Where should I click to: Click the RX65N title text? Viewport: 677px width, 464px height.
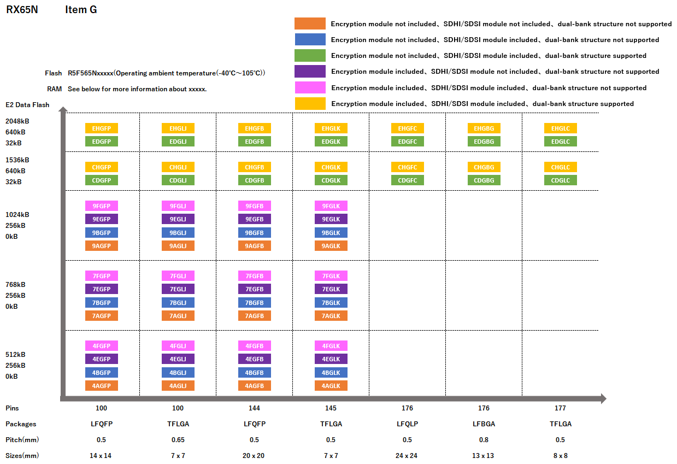pyautogui.click(x=22, y=10)
